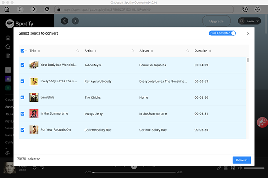Search within the Title column
The image size is (268, 178).
pyautogui.click(x=78, y=51)
